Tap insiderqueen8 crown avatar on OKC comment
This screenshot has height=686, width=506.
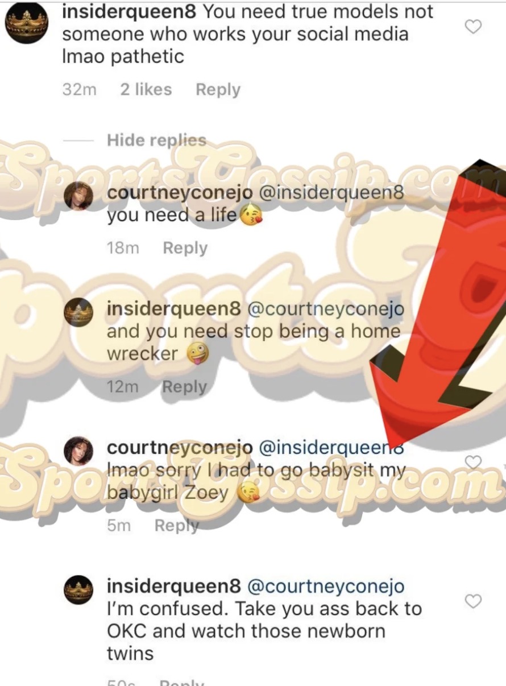coord(78,590)
